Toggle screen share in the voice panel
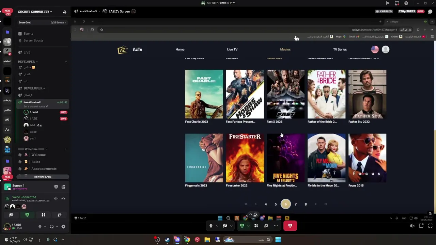Viewport: 436px width, 245px height. 27,215
